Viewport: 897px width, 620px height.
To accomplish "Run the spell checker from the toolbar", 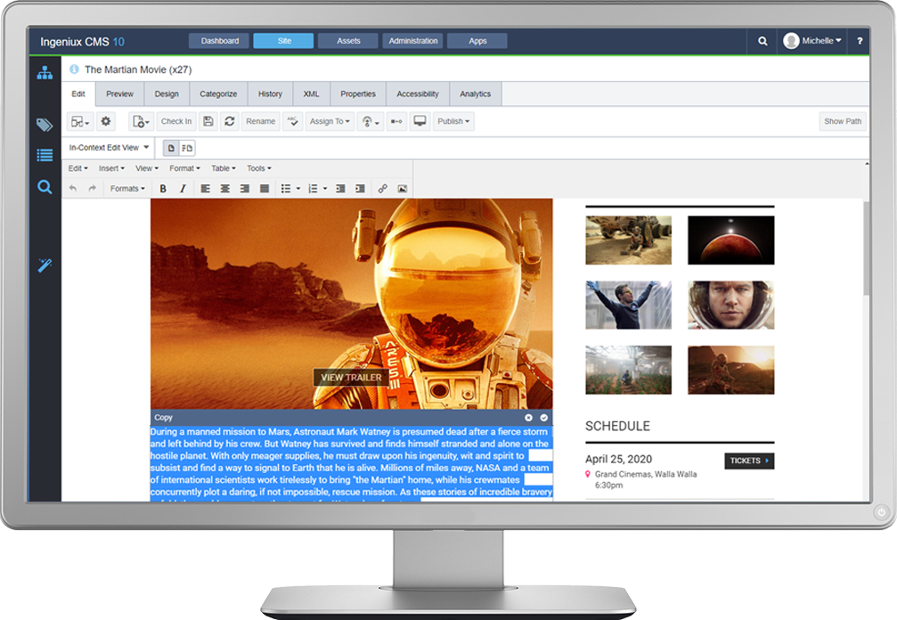I will [x=290, y=120].
